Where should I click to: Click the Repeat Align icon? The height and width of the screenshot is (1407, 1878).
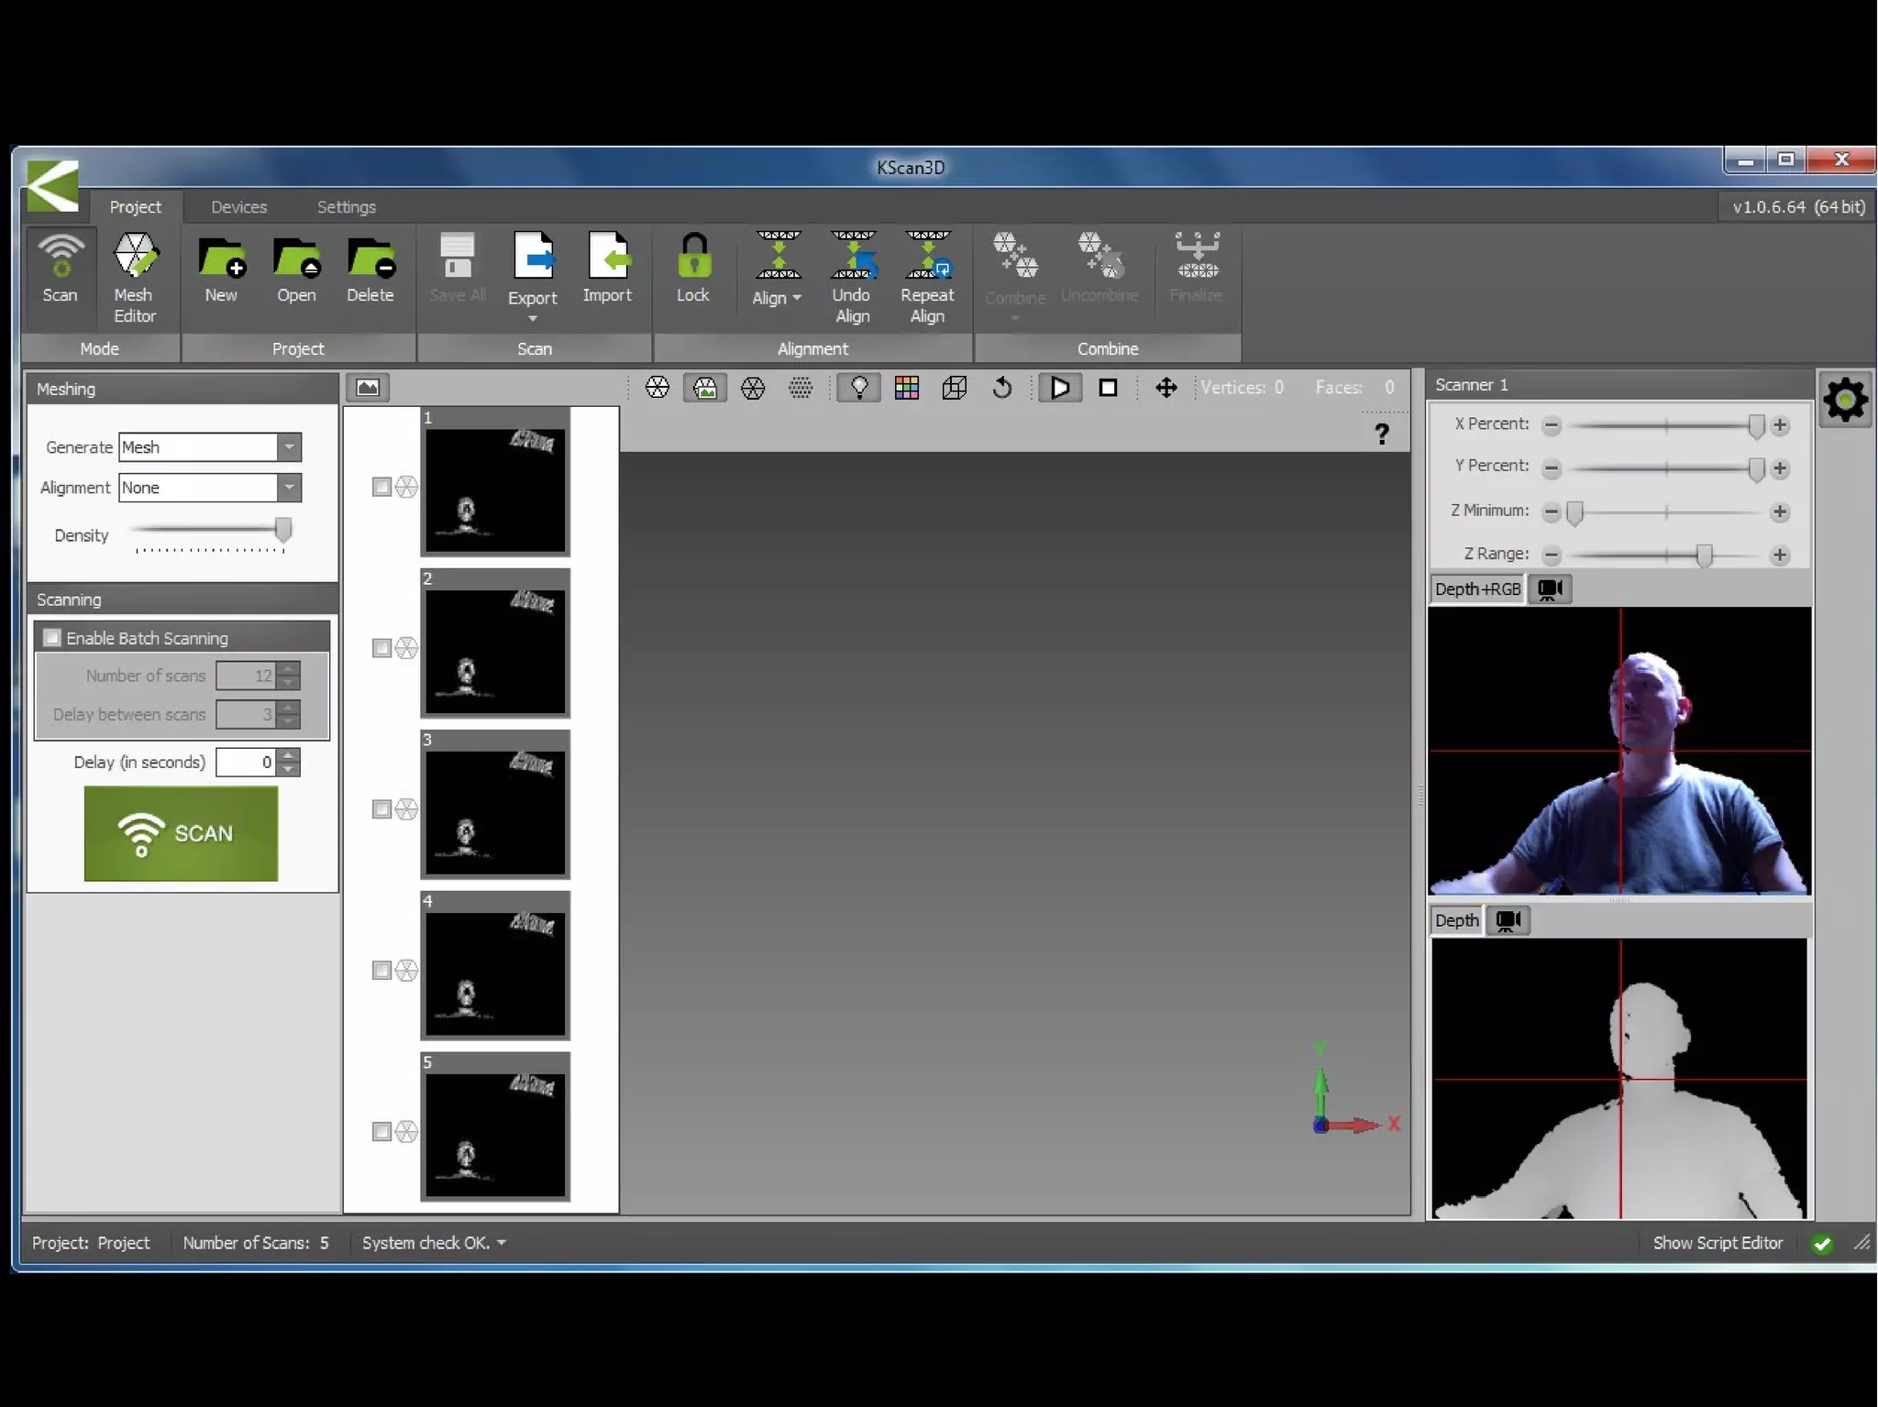click(927, 277)
